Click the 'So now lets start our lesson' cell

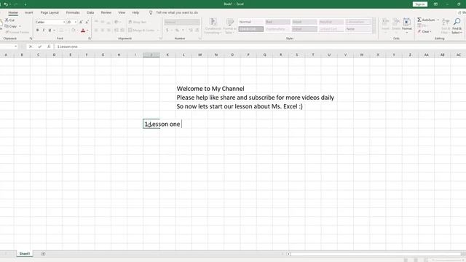(240, 106)
